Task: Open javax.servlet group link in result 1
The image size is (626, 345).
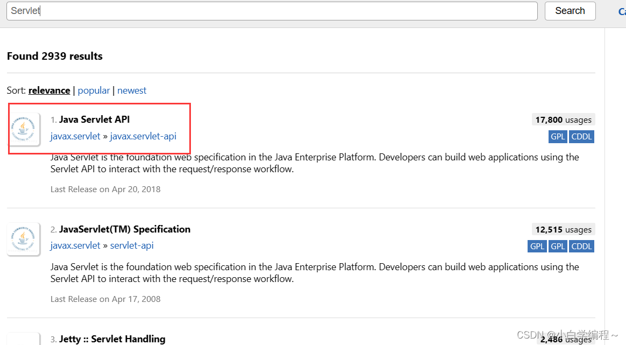Action: [75, 136]
